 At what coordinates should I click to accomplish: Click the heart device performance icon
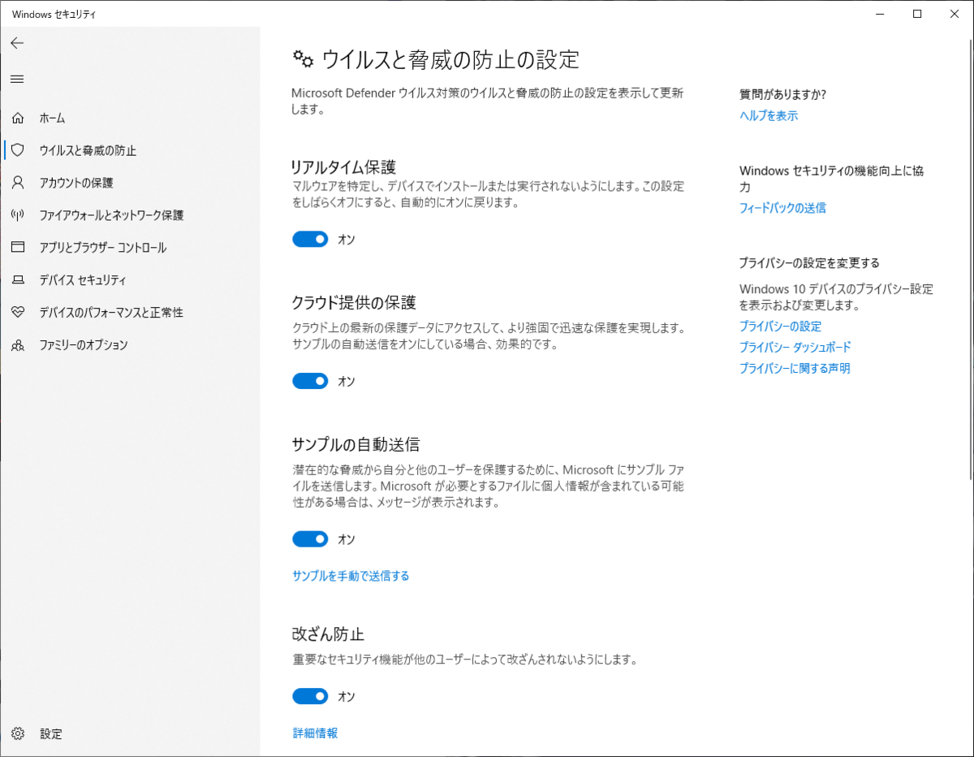coord(18,312)
